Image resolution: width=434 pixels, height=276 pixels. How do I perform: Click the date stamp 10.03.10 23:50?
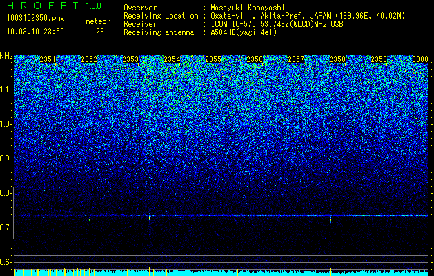click(35, 32)
